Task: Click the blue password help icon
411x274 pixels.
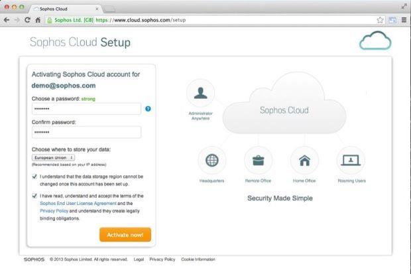Action: coord(148,109)
